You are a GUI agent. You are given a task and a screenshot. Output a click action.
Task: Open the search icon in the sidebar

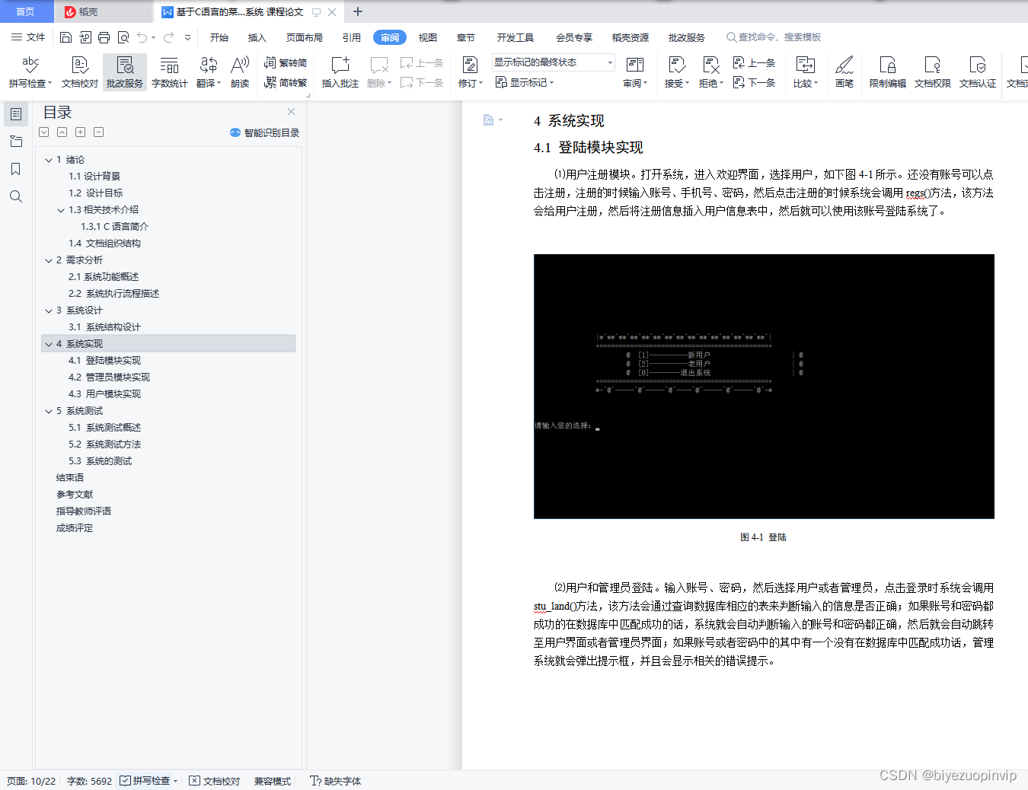(15, 196)
